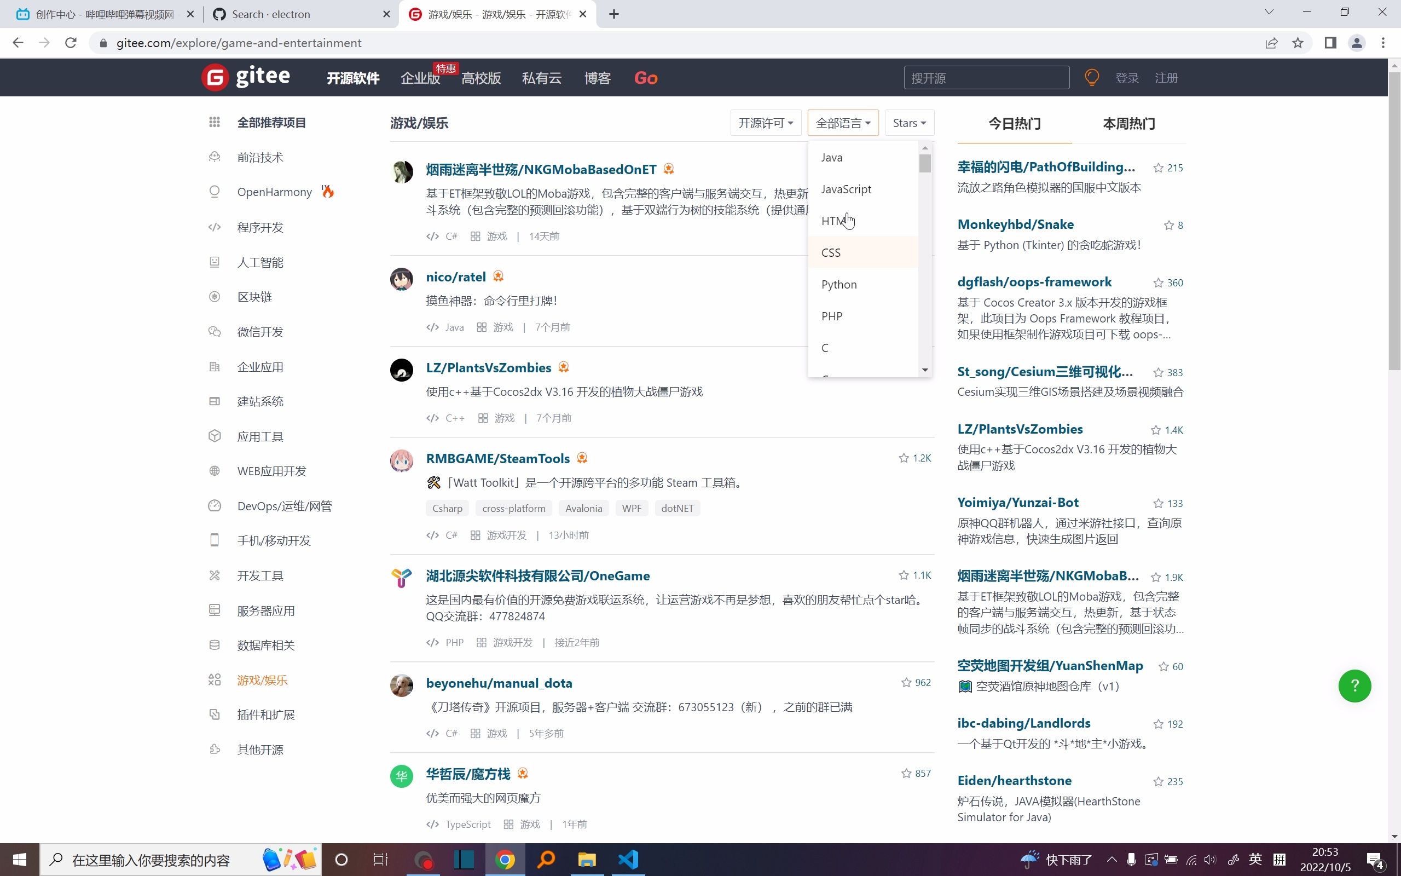The image size is (1401, 876).
Task: Toggle 本周热门 tab on right panel
Action: [x=1128, y=123]
